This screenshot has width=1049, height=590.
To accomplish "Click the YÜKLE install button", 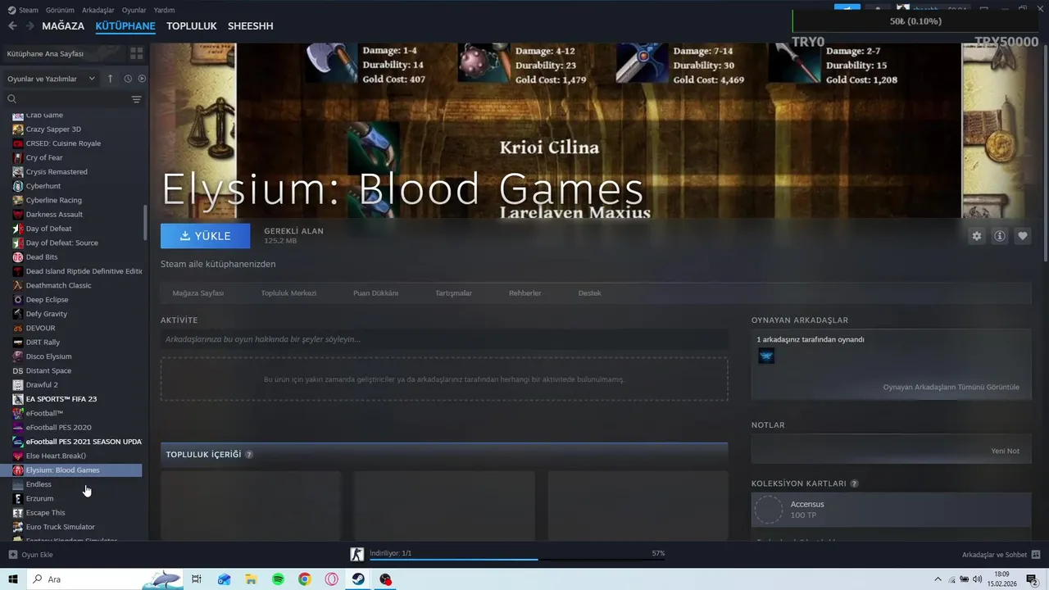I will [x=206, y=236].
